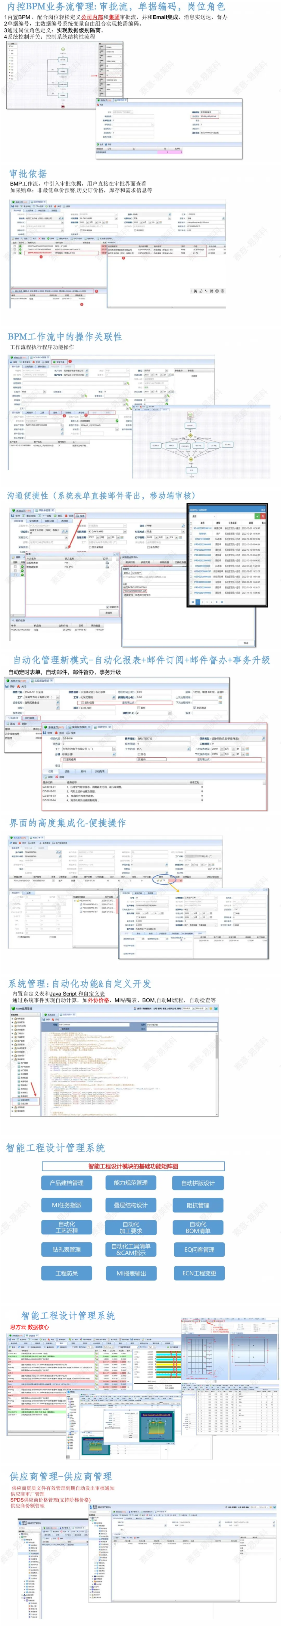Click the 审批依据 section heading
The height and width of the screenshot is (1626, 287).
click(28, 173)
